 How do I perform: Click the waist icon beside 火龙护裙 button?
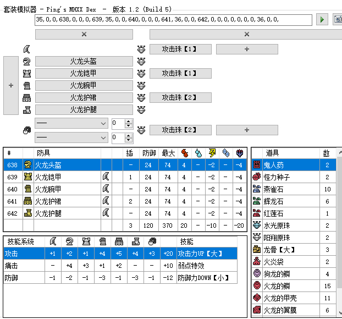pos(26,98)
